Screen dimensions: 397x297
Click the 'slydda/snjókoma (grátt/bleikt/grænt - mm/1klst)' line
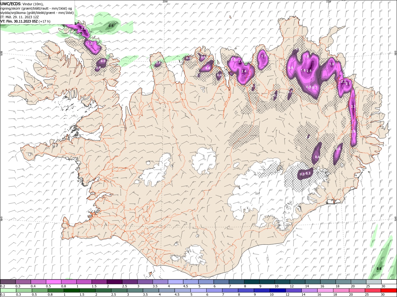pos(37,13)
